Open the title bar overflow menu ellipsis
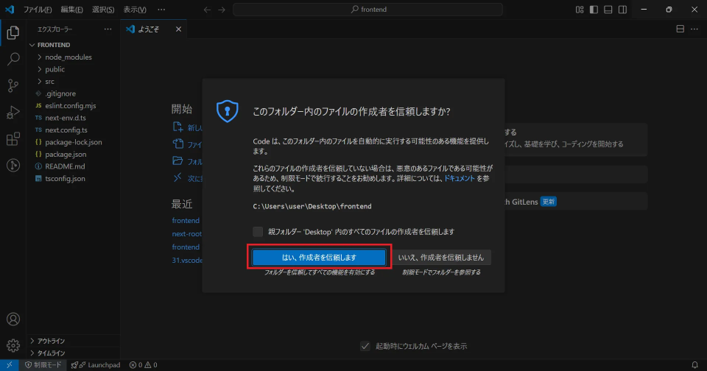The height and width of the screenshot is (371, 707). [x=161, y=10]
